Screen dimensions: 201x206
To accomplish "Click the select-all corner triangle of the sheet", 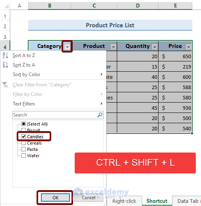I will 6,6.
